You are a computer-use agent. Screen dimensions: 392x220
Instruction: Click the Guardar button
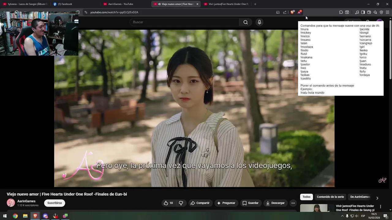[x=251, y=203]
